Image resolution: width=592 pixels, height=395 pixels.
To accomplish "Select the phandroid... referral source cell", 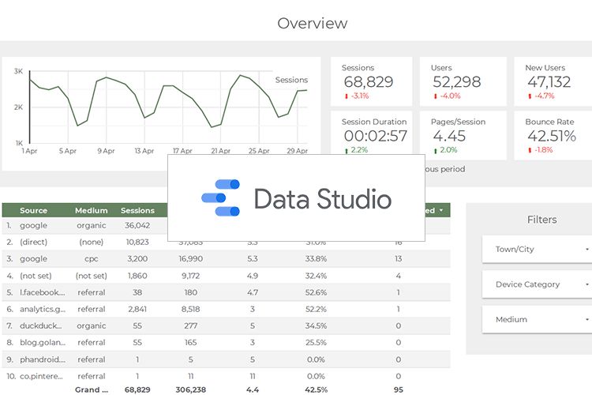I will [x=43, y=359].
